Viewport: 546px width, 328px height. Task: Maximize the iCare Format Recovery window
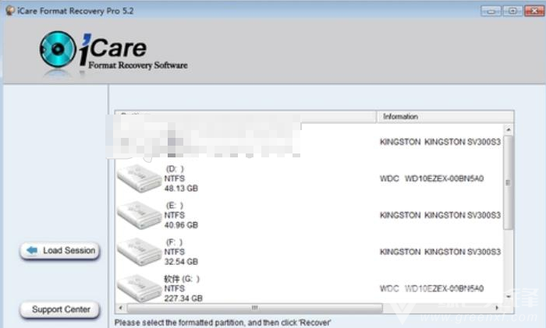tap(512, 11)
